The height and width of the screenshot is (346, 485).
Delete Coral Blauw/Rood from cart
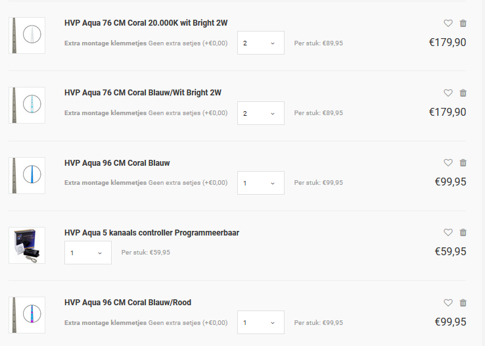pos(463,303)
